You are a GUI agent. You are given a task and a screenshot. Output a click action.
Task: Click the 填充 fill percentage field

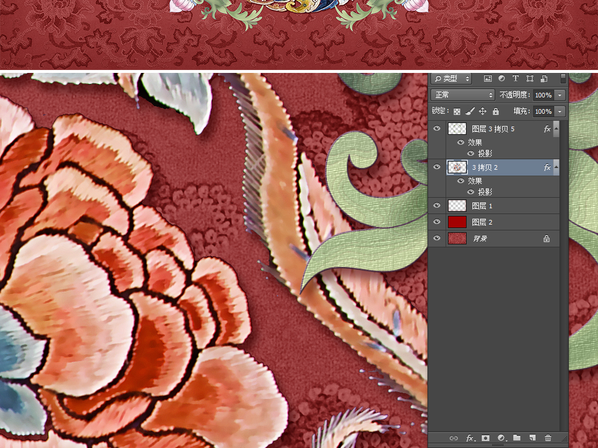pyautogui.click(x=543, y=111)
